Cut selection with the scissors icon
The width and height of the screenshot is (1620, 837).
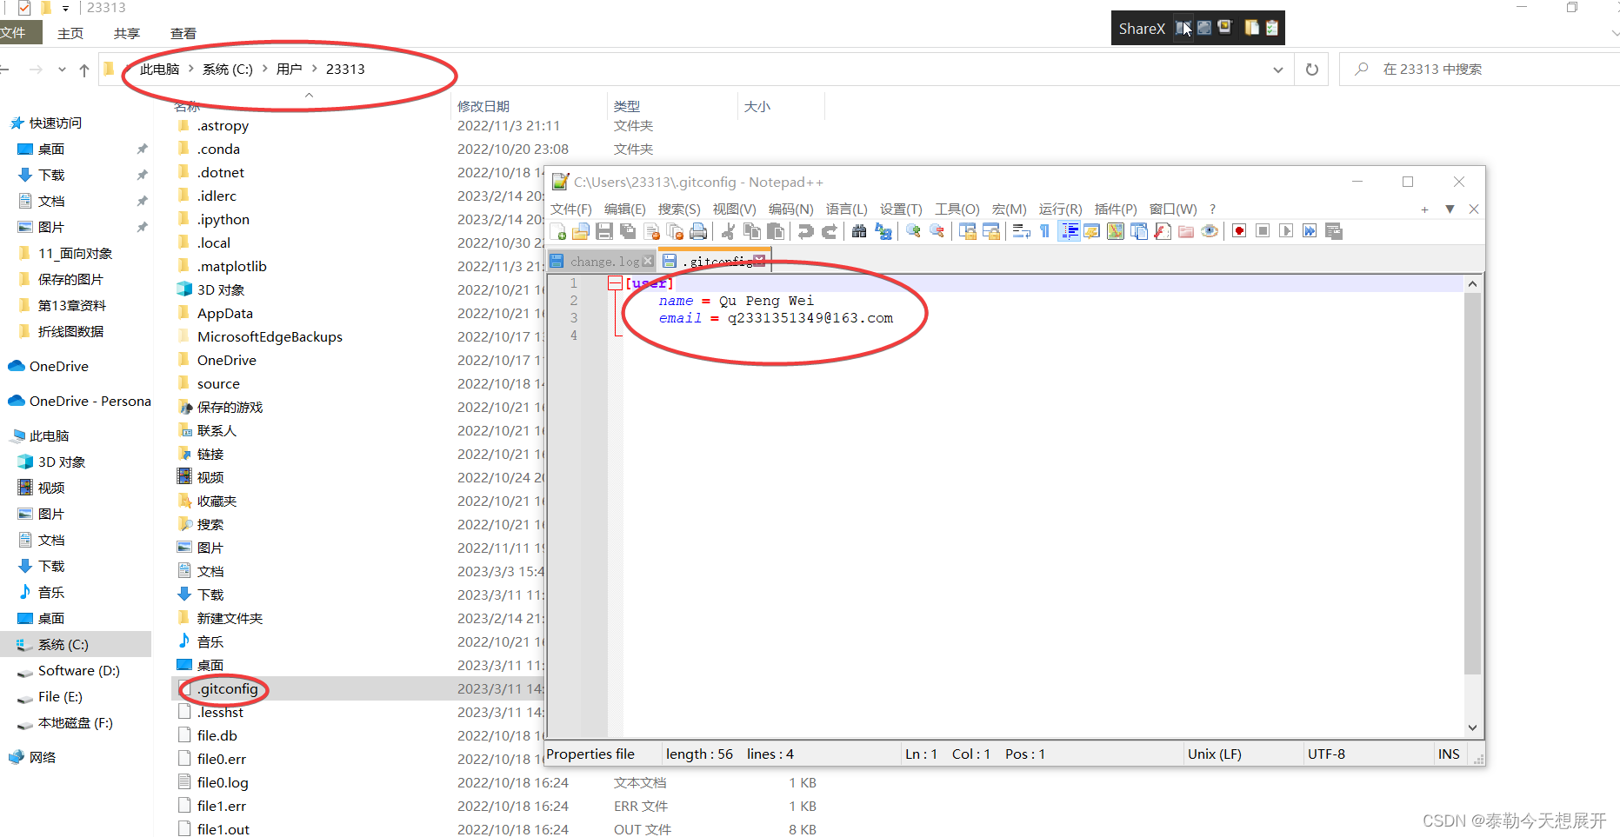(729, 231)
